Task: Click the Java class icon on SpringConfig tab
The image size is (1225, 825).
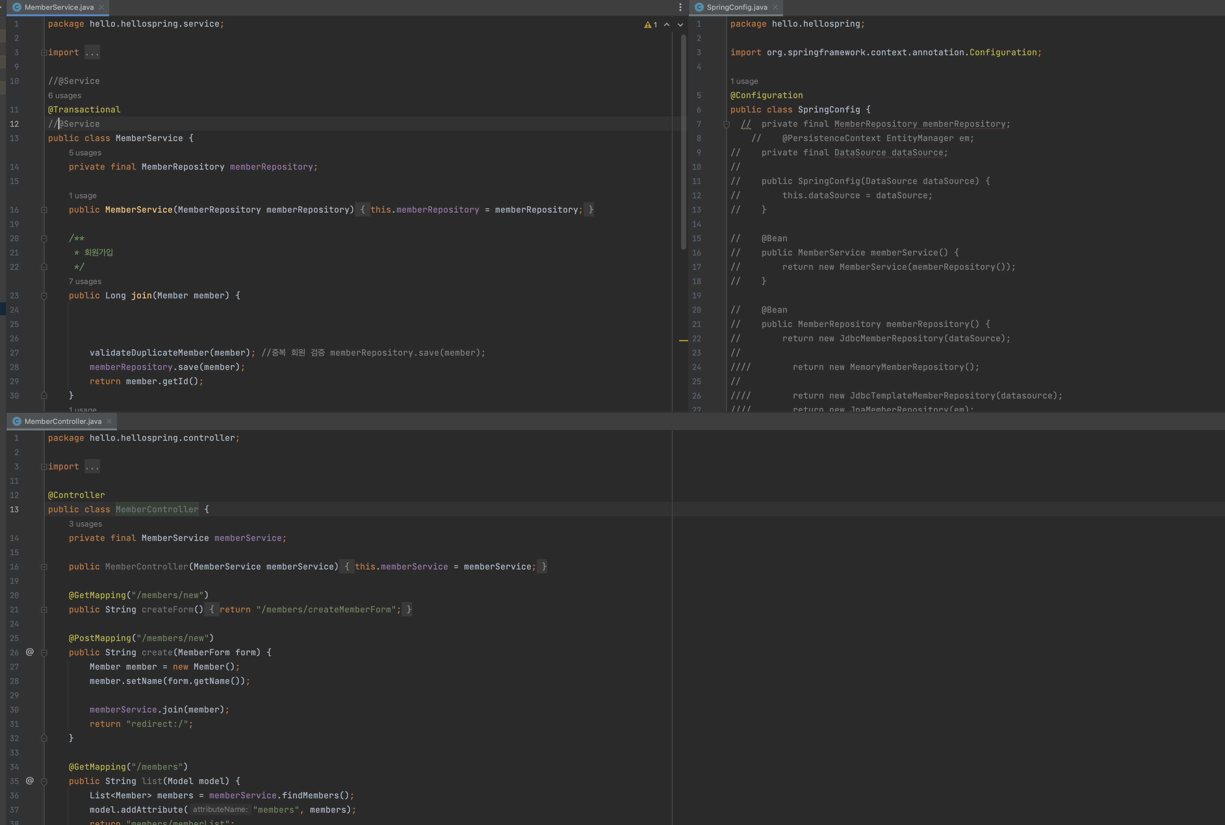Action: 699,7
